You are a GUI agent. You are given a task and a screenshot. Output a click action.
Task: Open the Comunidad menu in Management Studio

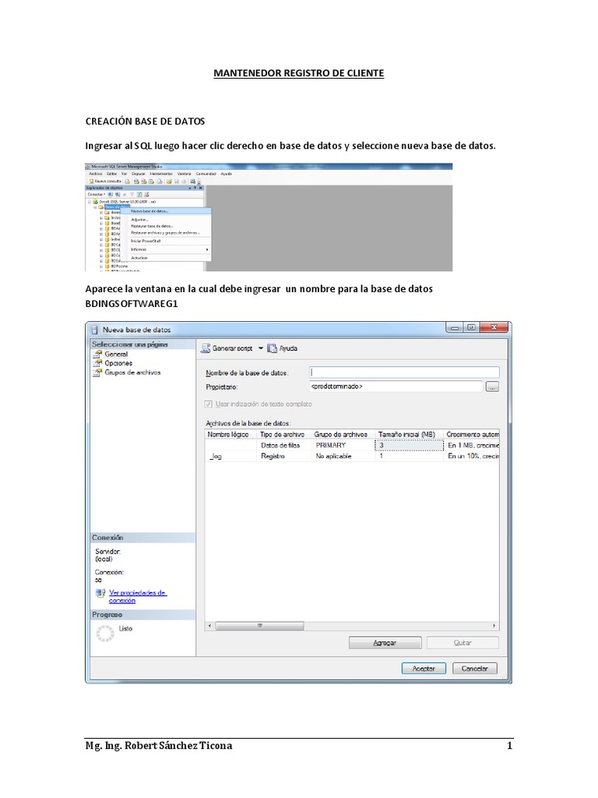206,174
